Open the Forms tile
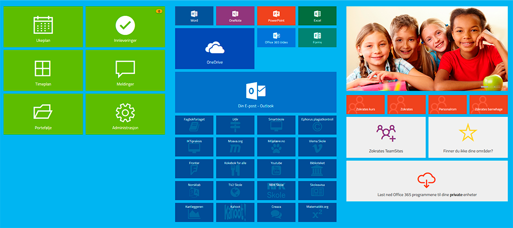513x228 pixels. coord(318,37)
